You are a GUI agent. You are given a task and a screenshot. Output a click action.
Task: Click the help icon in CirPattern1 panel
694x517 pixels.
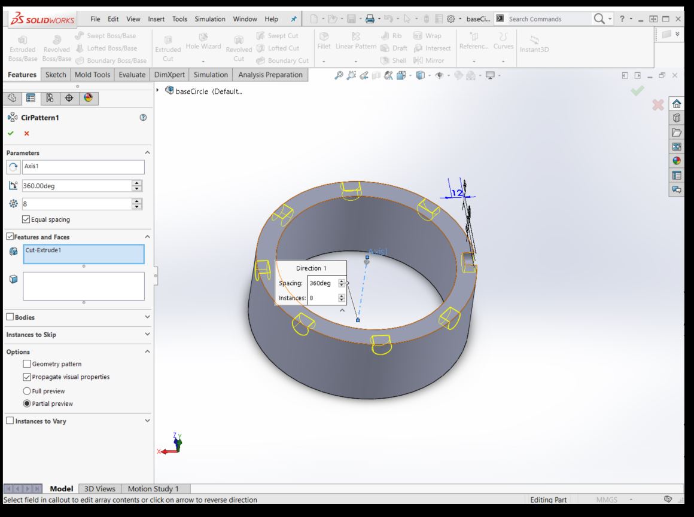click(143, 118)
